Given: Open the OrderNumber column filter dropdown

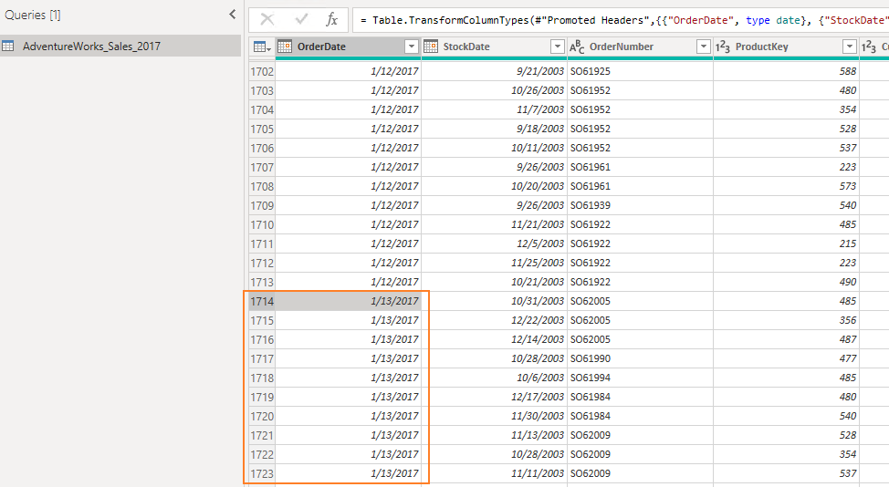Looking at the screenshot, I should point(703,47).
